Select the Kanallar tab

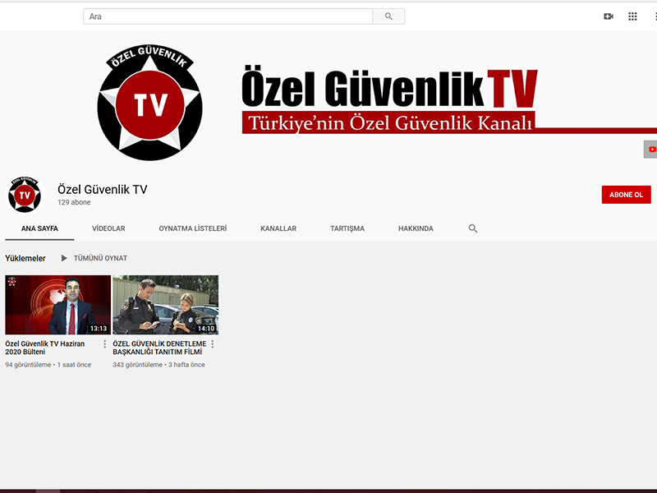coord(278,228)
